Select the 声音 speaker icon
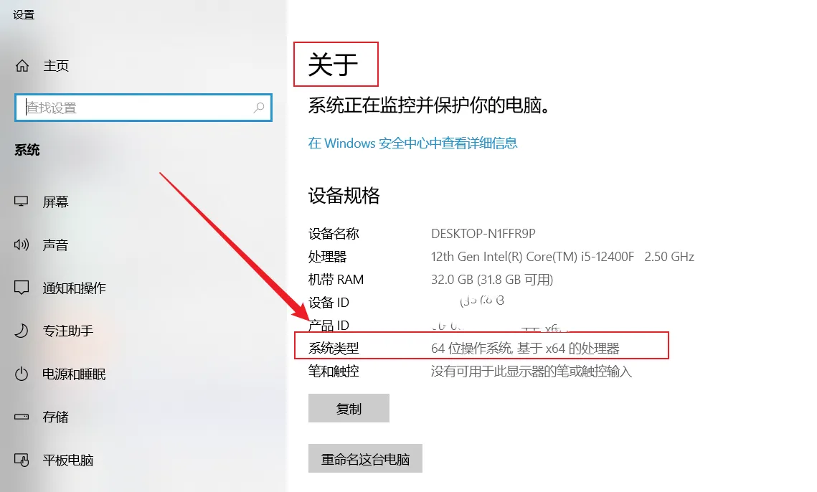The height and width of the screenshot is (492, 817). coord(22,245)
